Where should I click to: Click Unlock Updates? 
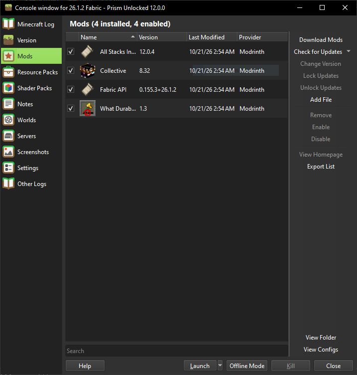(x=321, y=88)
